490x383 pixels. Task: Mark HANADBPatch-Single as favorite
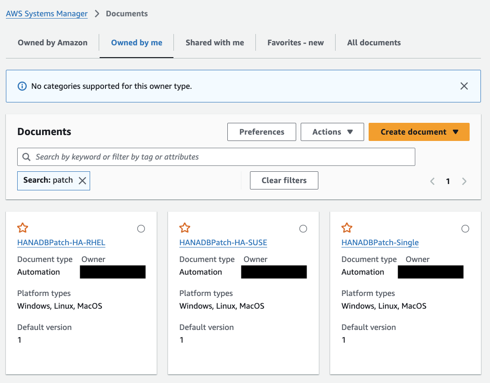click(x=347, y=228)
